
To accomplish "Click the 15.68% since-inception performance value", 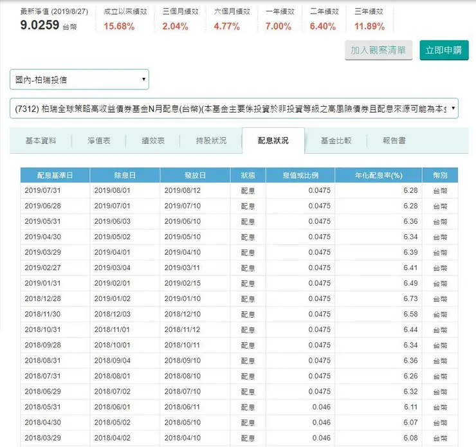I will tap(119, 26).
